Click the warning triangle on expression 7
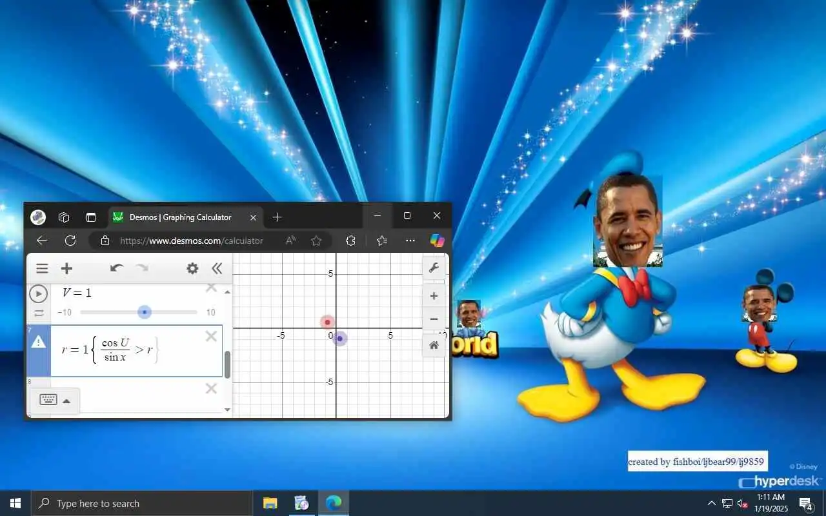Image resolution: width=826 pixels, height=516 pixels. coord(39,342)
